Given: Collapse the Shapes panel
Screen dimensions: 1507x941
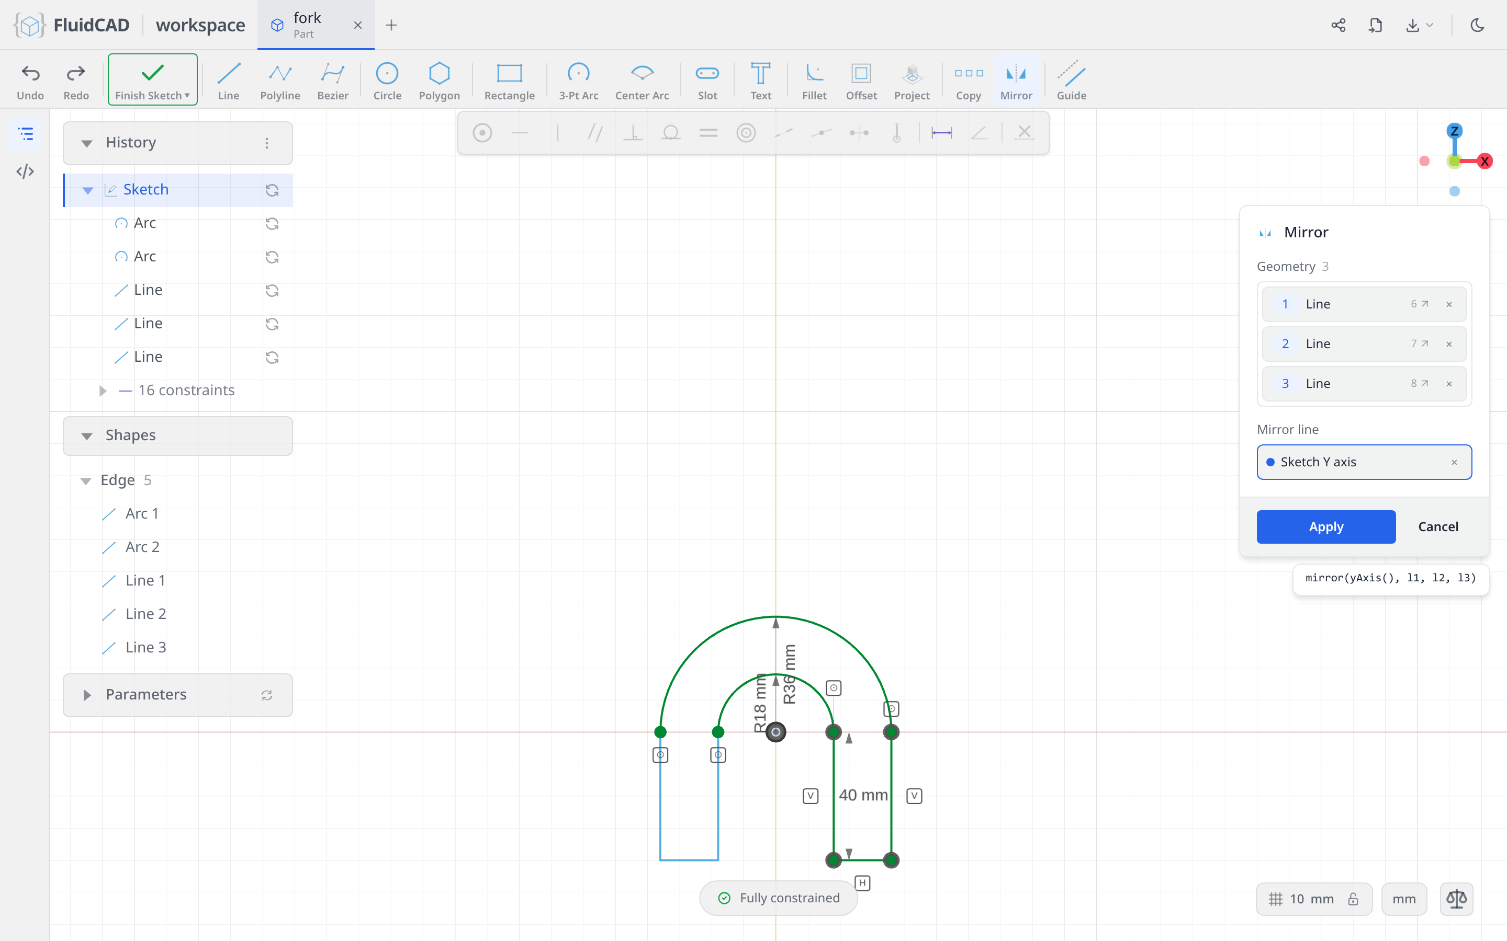Looking at the screenshot, I should click(x=86, y=435).
